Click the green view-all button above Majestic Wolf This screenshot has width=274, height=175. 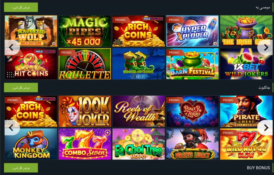[21, 7]
